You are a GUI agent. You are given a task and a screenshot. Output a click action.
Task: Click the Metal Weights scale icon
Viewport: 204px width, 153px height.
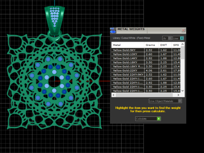click(113, 31)
